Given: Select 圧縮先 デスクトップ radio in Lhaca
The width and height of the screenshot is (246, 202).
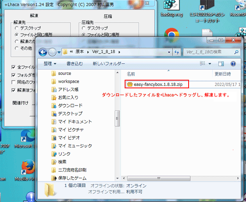Looking at the screenshot, I should (84, 28).
